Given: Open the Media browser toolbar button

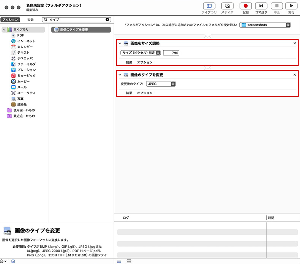Looking at the screenshot, I should (227, 6).
